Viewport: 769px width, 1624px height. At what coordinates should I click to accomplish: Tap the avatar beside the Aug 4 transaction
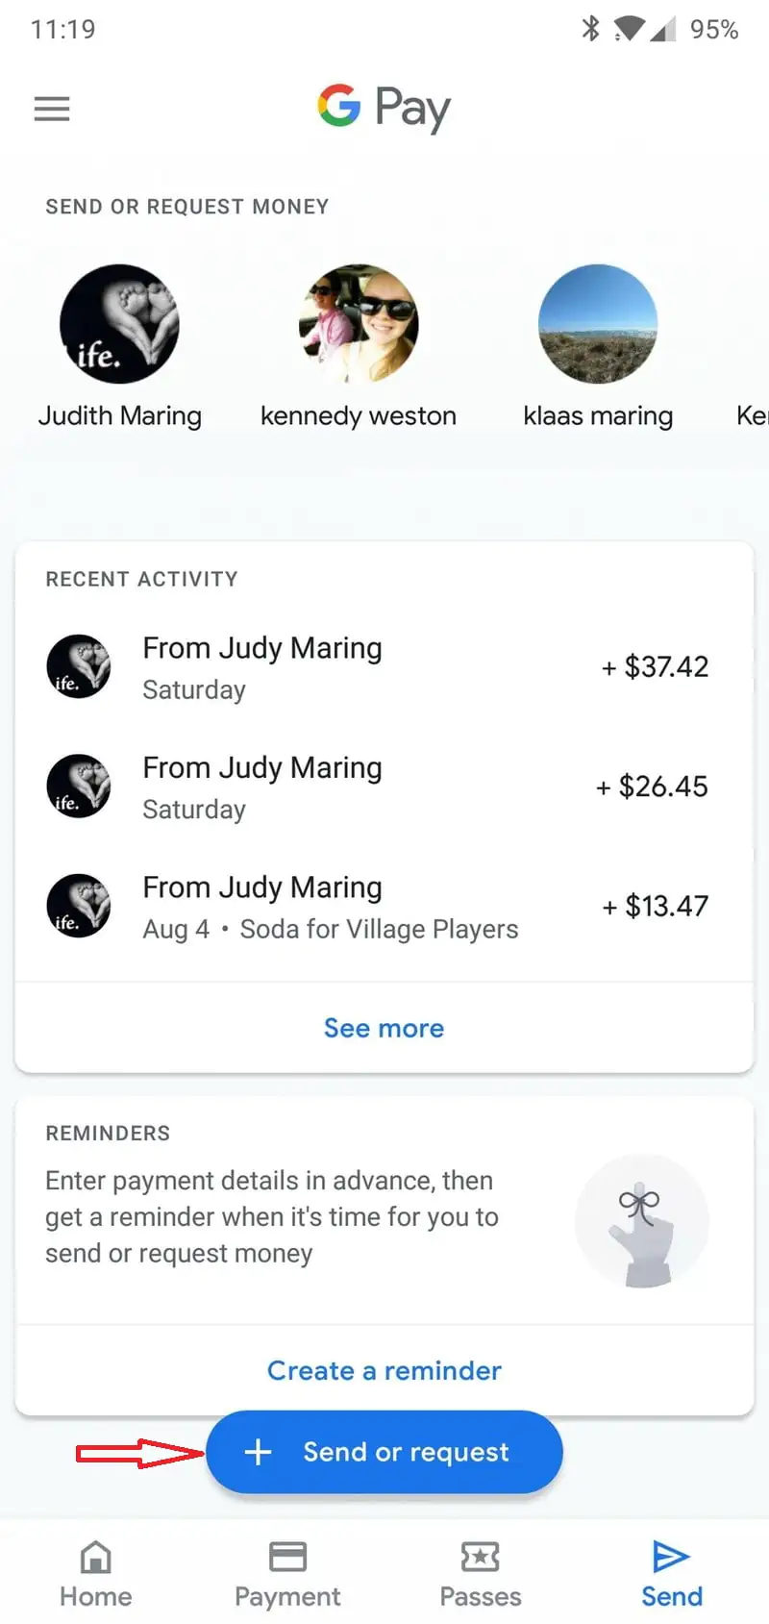click(x=79, y=906)
